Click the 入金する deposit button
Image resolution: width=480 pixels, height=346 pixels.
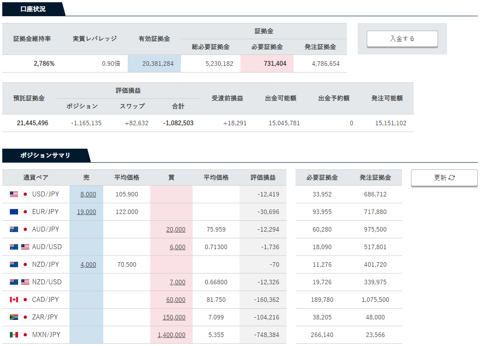click(x=402, y=39)
